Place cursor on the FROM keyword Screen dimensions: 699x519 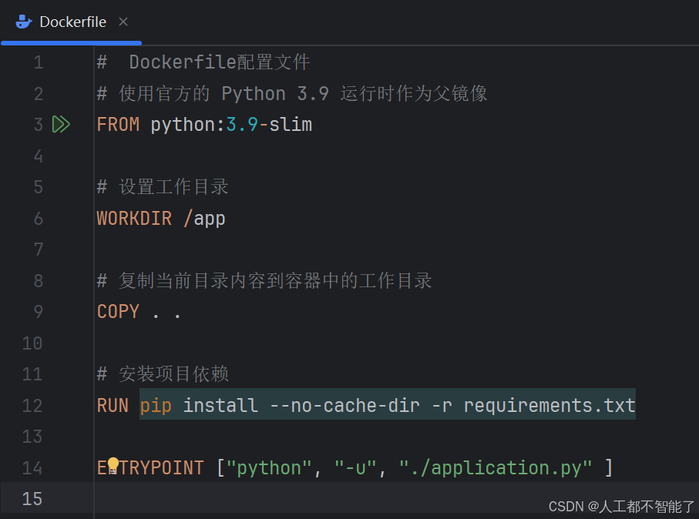pyautogui.click(x=117, y=124)
